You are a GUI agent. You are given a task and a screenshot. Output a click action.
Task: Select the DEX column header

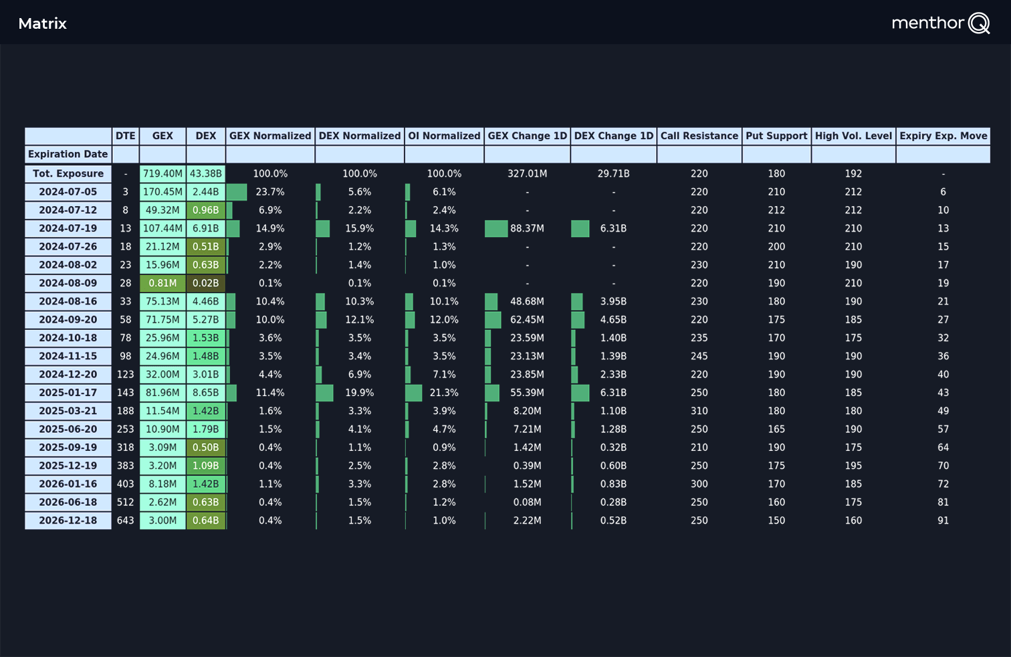click(205, 136)
